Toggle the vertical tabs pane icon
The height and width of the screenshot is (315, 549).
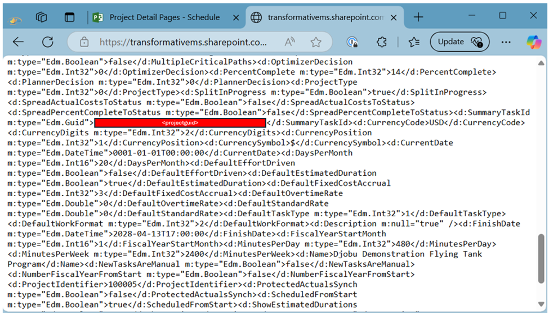point(69,17)
